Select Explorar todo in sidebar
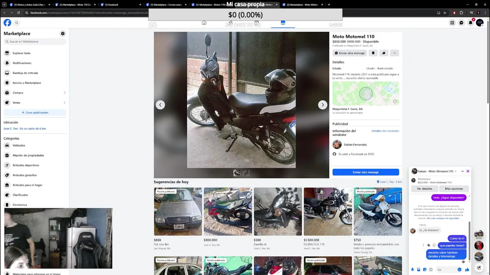The height and width of the screenshot is (275, 490). [34, 53]
